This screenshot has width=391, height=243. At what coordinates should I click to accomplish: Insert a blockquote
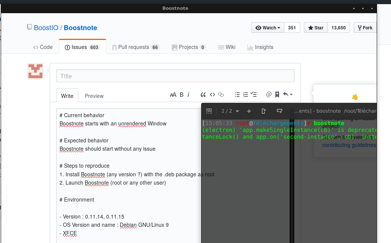203,95
